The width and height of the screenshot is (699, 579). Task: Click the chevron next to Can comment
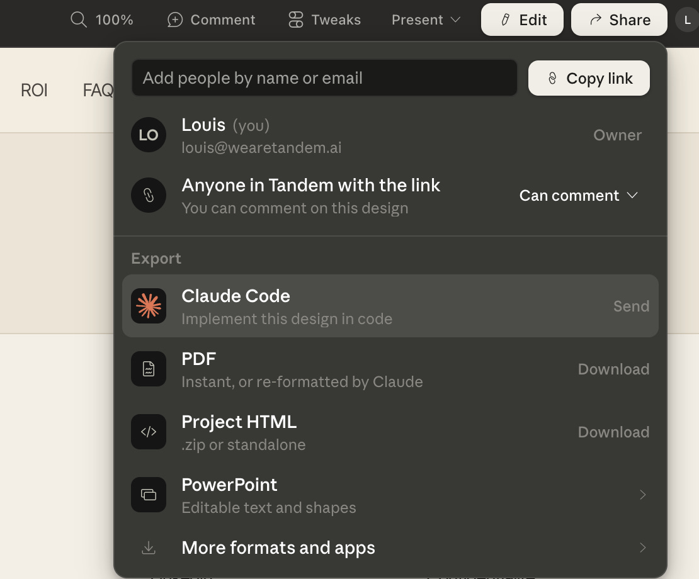(632, 195)
